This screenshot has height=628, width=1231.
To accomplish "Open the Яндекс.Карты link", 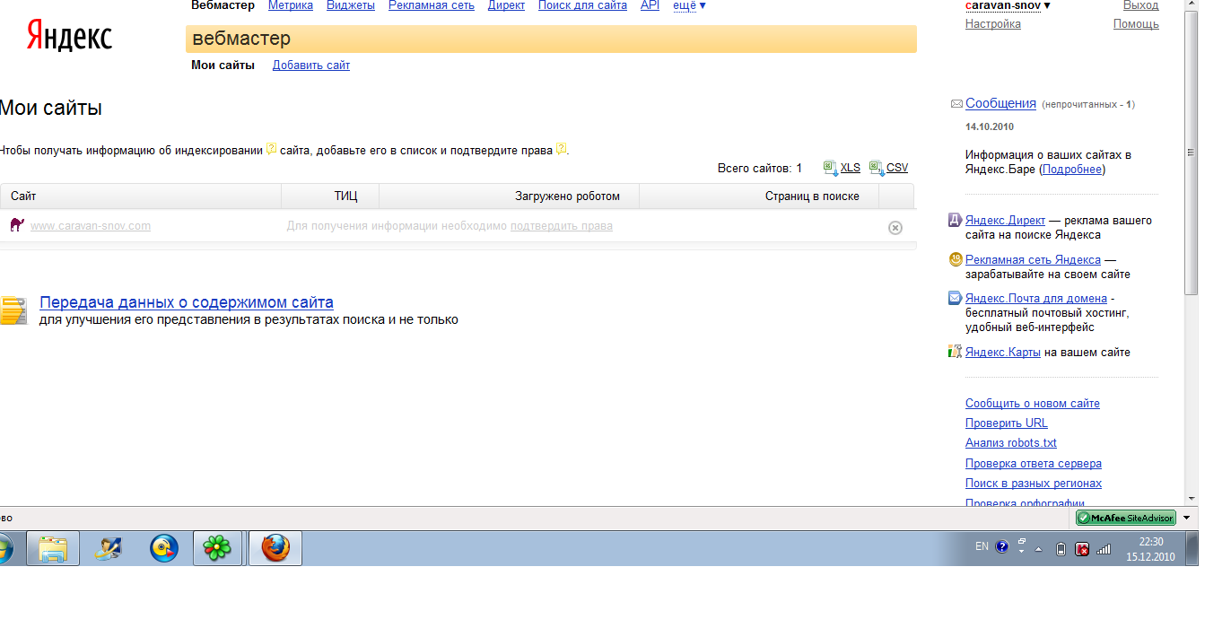I will pos(1003,353).
